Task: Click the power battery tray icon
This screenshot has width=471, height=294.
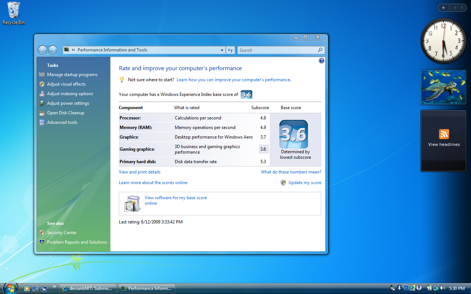Action: click(x=429, y=288)
